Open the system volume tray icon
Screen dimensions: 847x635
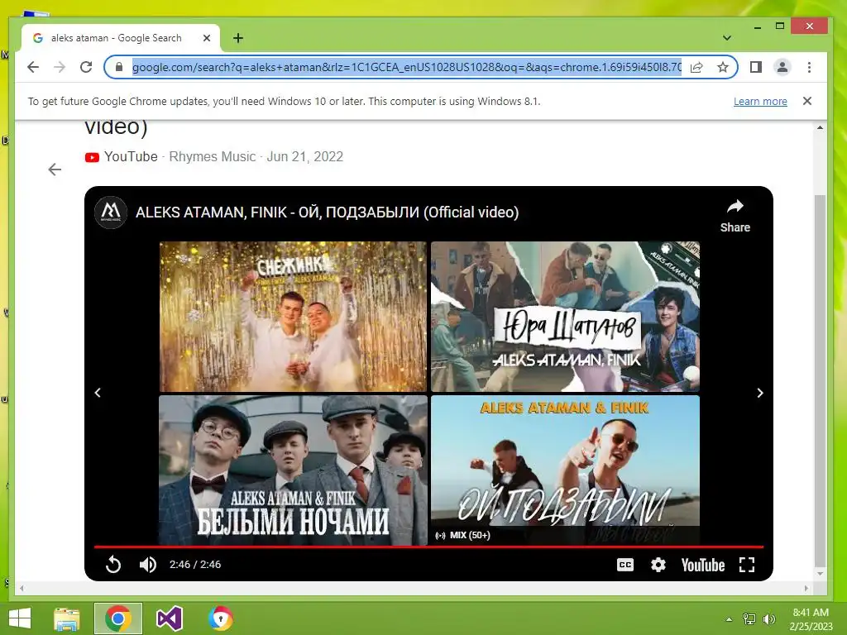768,619
